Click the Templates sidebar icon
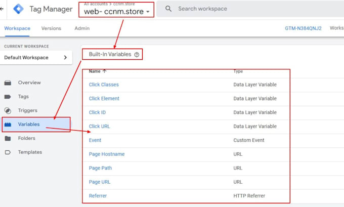The width and height of the screenshot is (344, 207). point(8,152)
